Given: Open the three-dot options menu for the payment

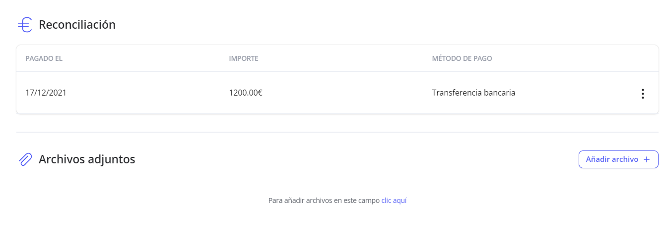Looking at the screenshot, I should click(643, 94).
